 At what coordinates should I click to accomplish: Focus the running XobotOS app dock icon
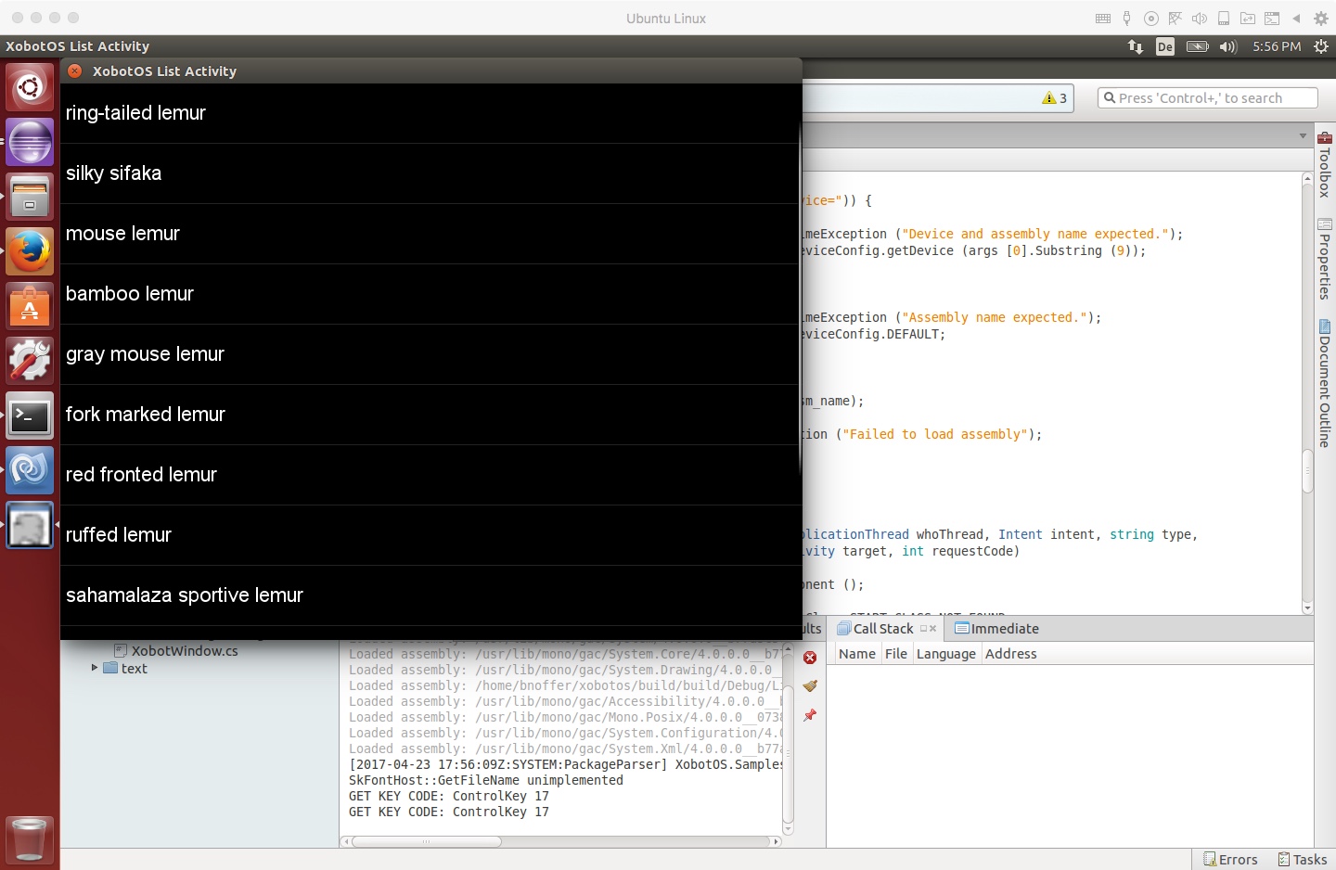30,526
